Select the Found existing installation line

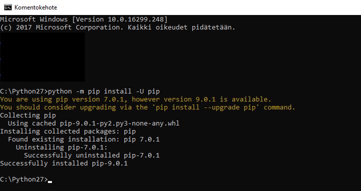[x=84, y=139]
